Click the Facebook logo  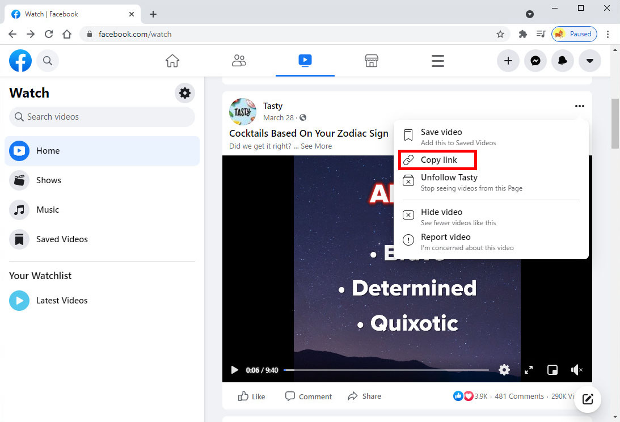[20, 61]
